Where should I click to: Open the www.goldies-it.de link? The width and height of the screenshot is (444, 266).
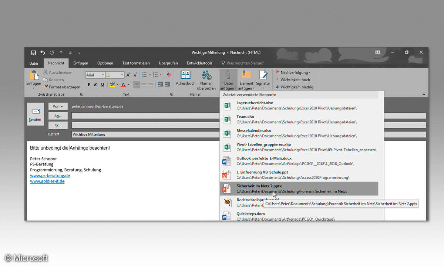click(x=47, y=181)
